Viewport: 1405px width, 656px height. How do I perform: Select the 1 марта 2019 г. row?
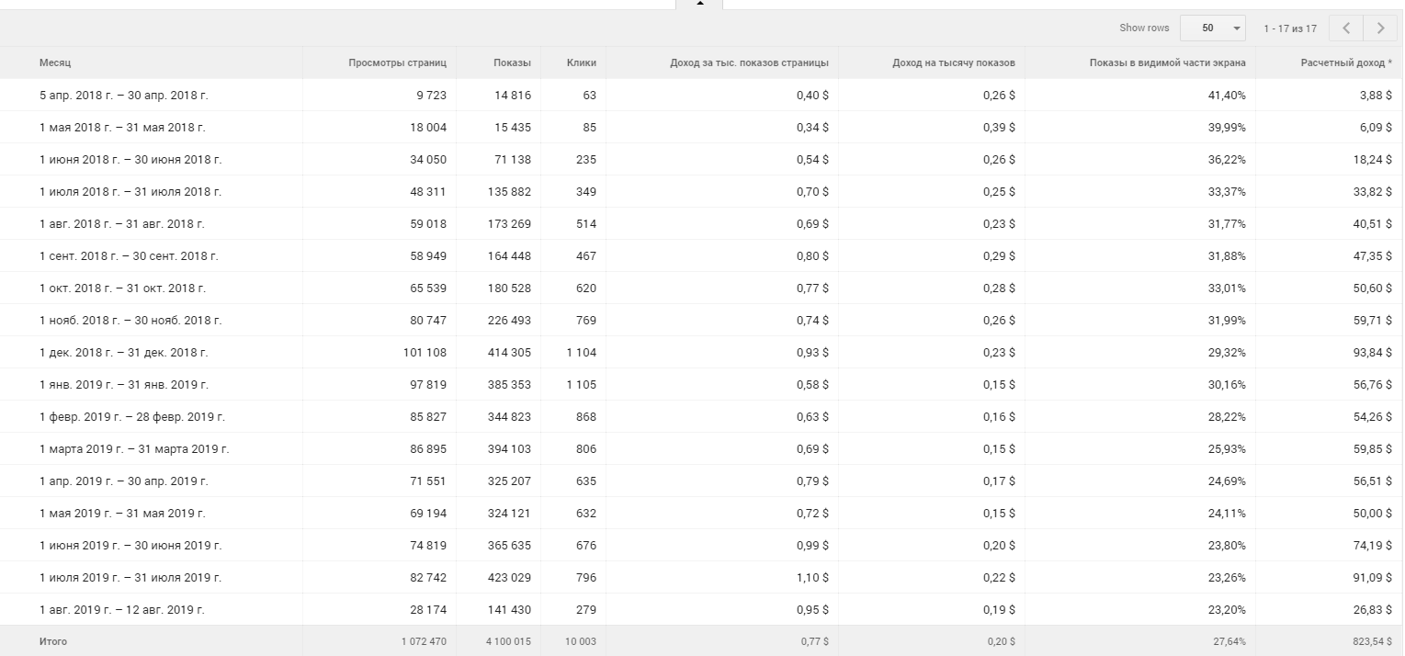pos(133,449)
